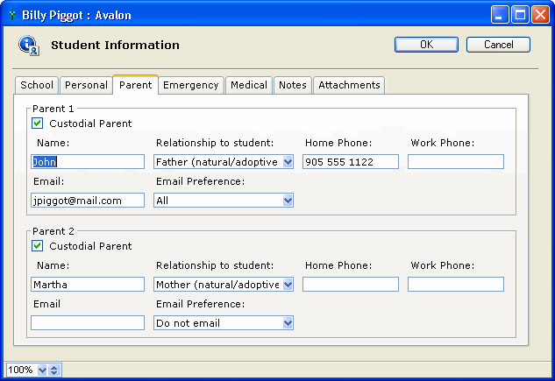The height and width of the screenshot is (381, 555).
Task: Open the 100% zoom dropdown
Action: click(42, 370)
